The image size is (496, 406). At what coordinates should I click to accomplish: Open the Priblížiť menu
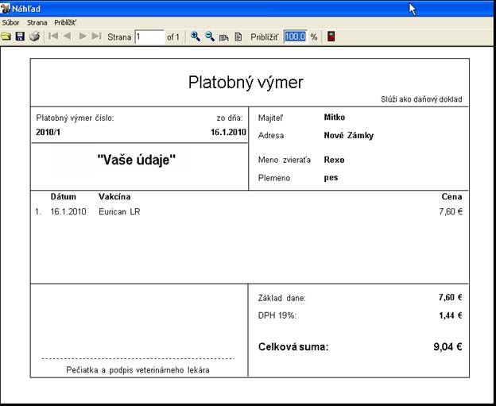pos(65,23)
